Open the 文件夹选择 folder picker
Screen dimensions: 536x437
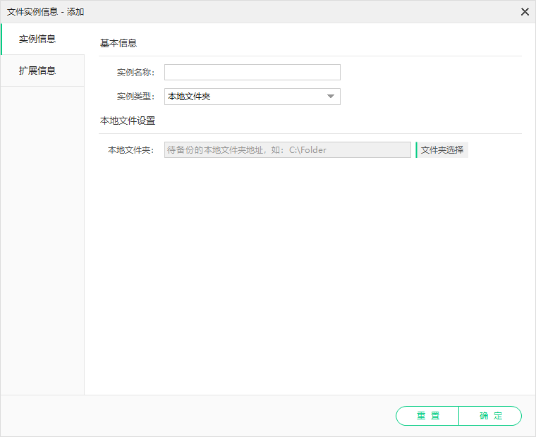[441, 150]
